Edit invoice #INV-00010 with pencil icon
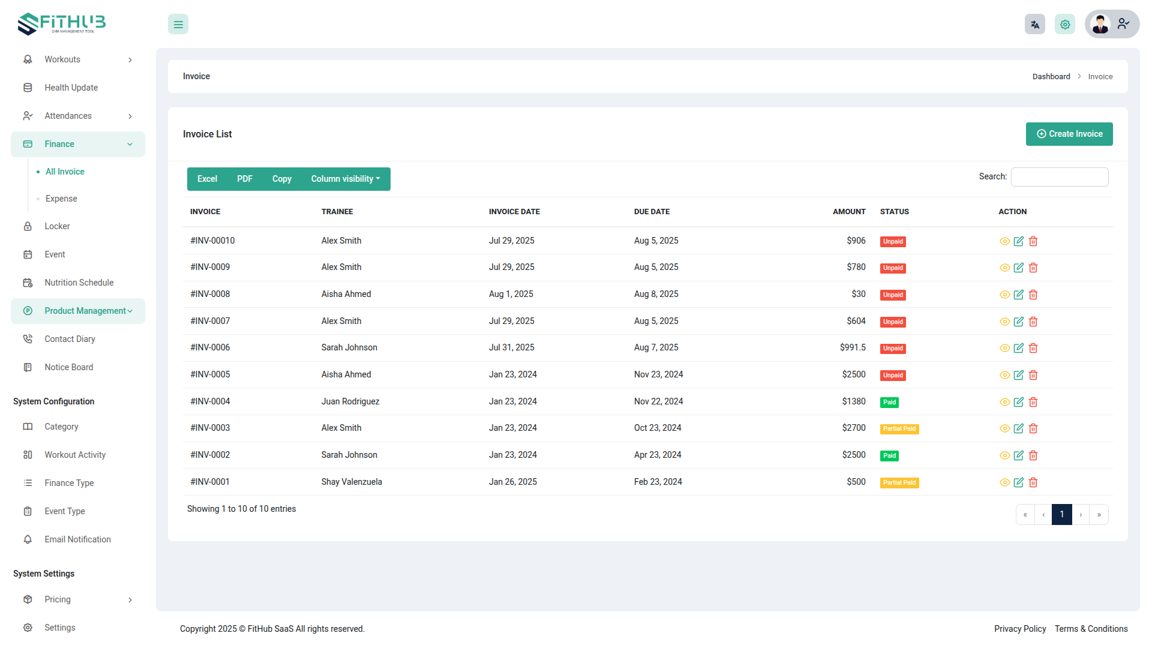Viewport: 1152px width, 648px height. tap(1019, 241)
